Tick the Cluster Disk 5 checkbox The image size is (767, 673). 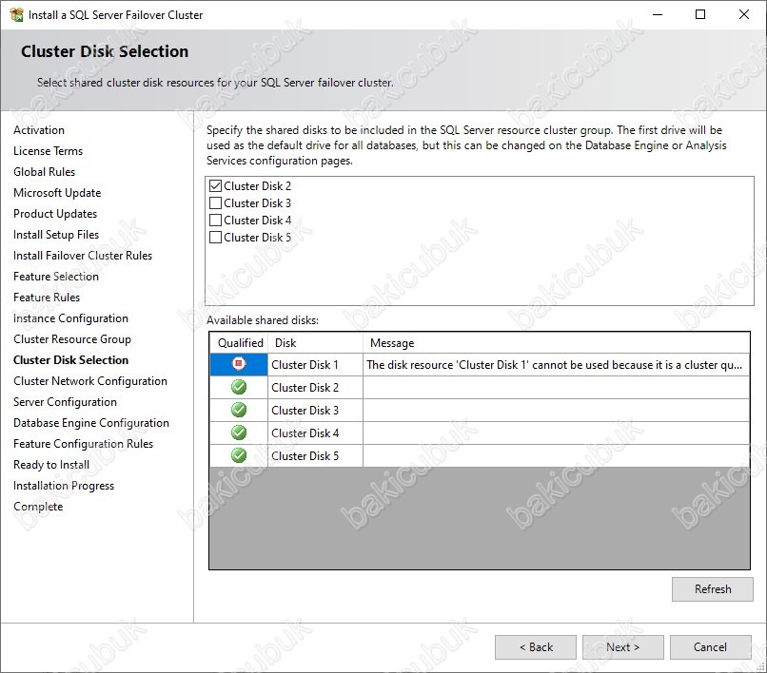pos(215,237)
